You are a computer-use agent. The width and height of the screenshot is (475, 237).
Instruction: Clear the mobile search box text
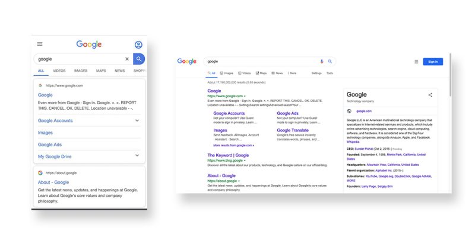(126, 59)
